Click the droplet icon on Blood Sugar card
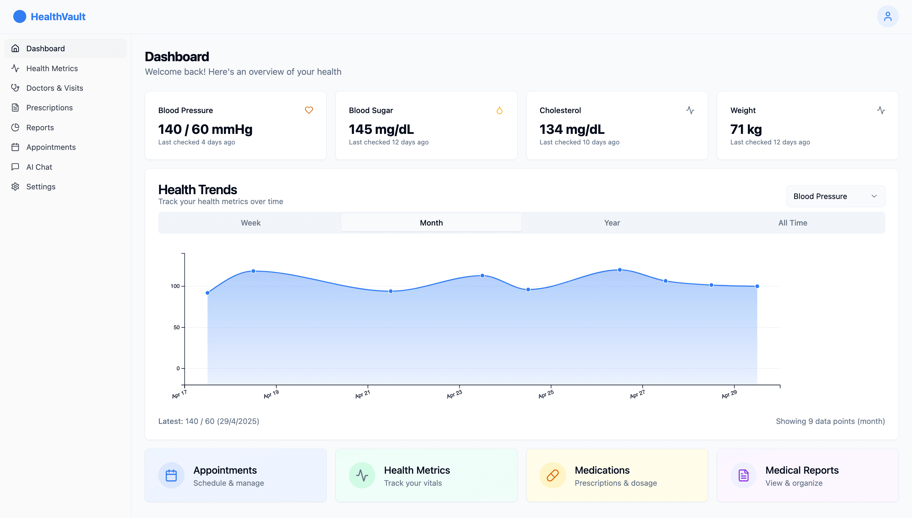912x518 pixels. point(499,111)
